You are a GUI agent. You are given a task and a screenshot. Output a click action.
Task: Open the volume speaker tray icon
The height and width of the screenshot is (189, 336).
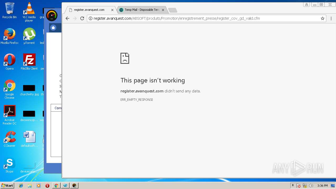[x=311, y=186]
